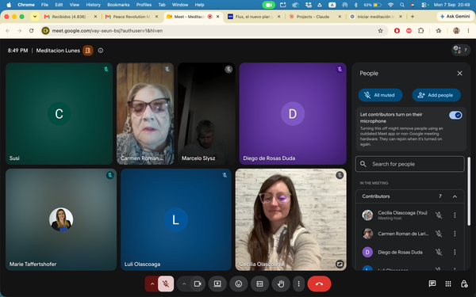Open the History menu in menu bar
The width and height of the screenshot is (476, 297).
(93, 5)
